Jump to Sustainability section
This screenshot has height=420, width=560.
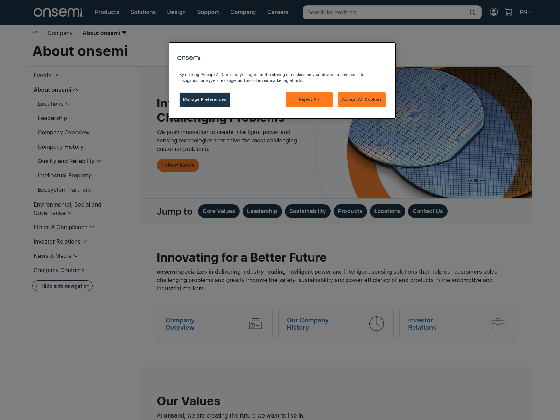click(x=308, y=211)
